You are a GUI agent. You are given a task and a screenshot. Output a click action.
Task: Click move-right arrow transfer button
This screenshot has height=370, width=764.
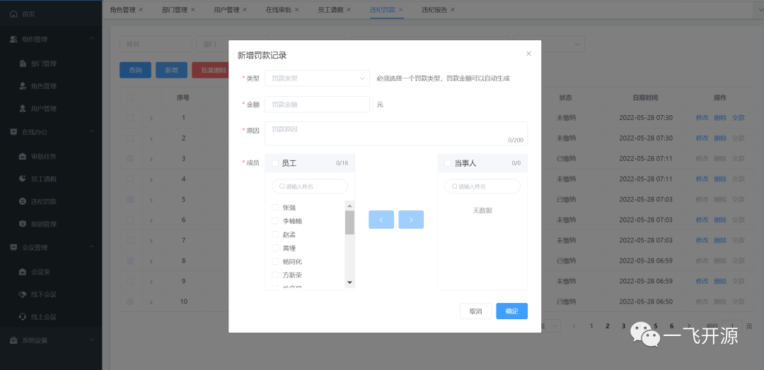pos(411,220)
